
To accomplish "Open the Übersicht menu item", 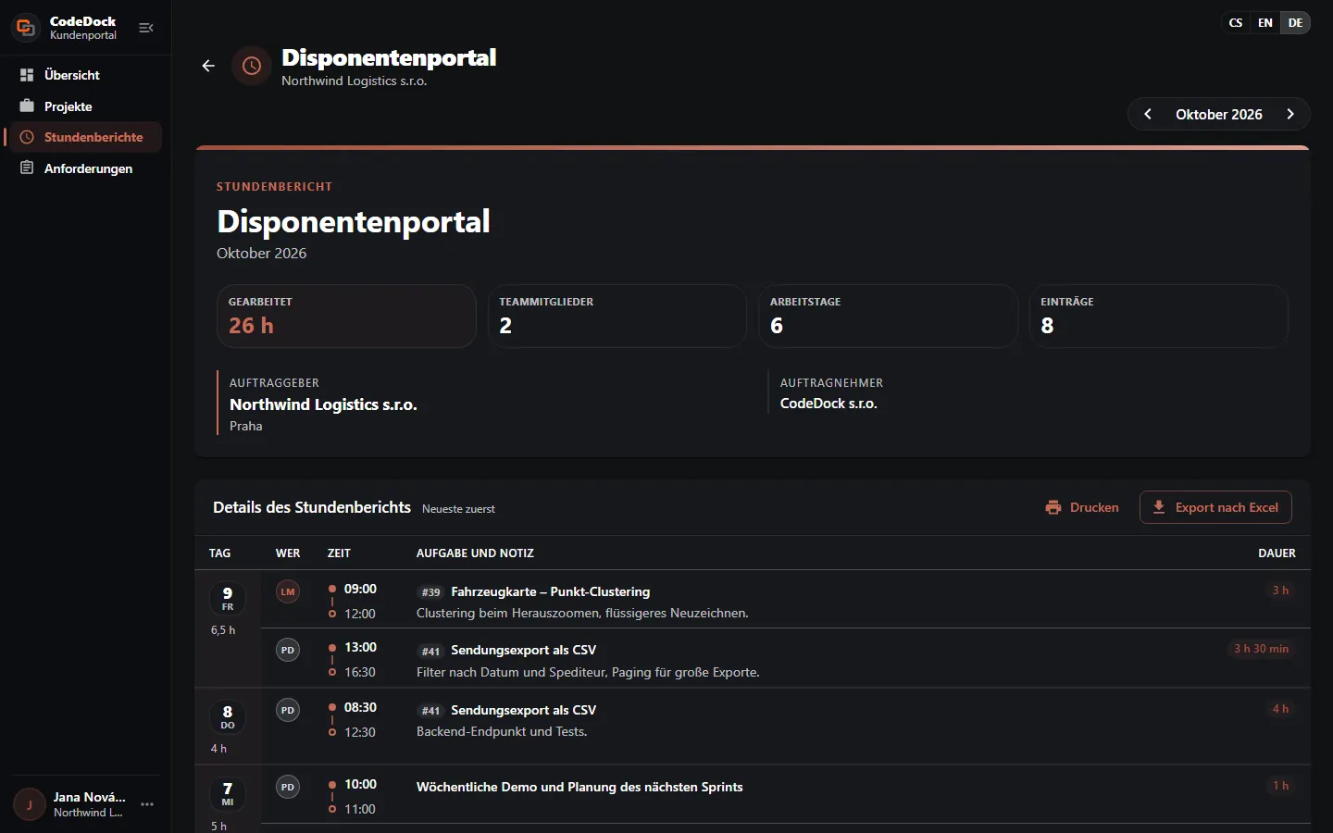I will pyautogui.click(x=83, y=75).
